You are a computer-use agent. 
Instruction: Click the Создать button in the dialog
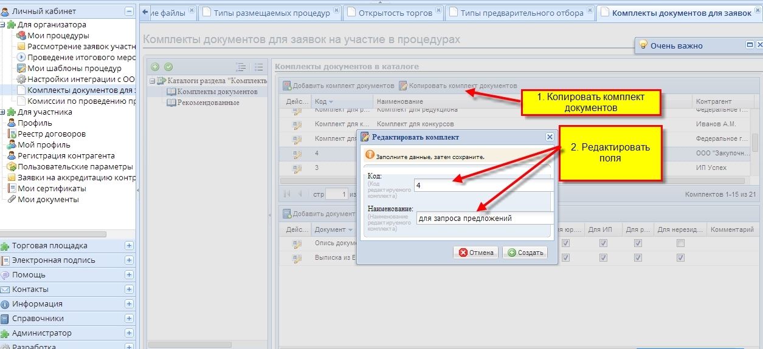pyautogui.click(x=525, y=252)
